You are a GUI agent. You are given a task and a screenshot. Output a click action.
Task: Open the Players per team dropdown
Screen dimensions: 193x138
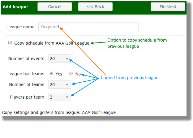pos(60,97)
